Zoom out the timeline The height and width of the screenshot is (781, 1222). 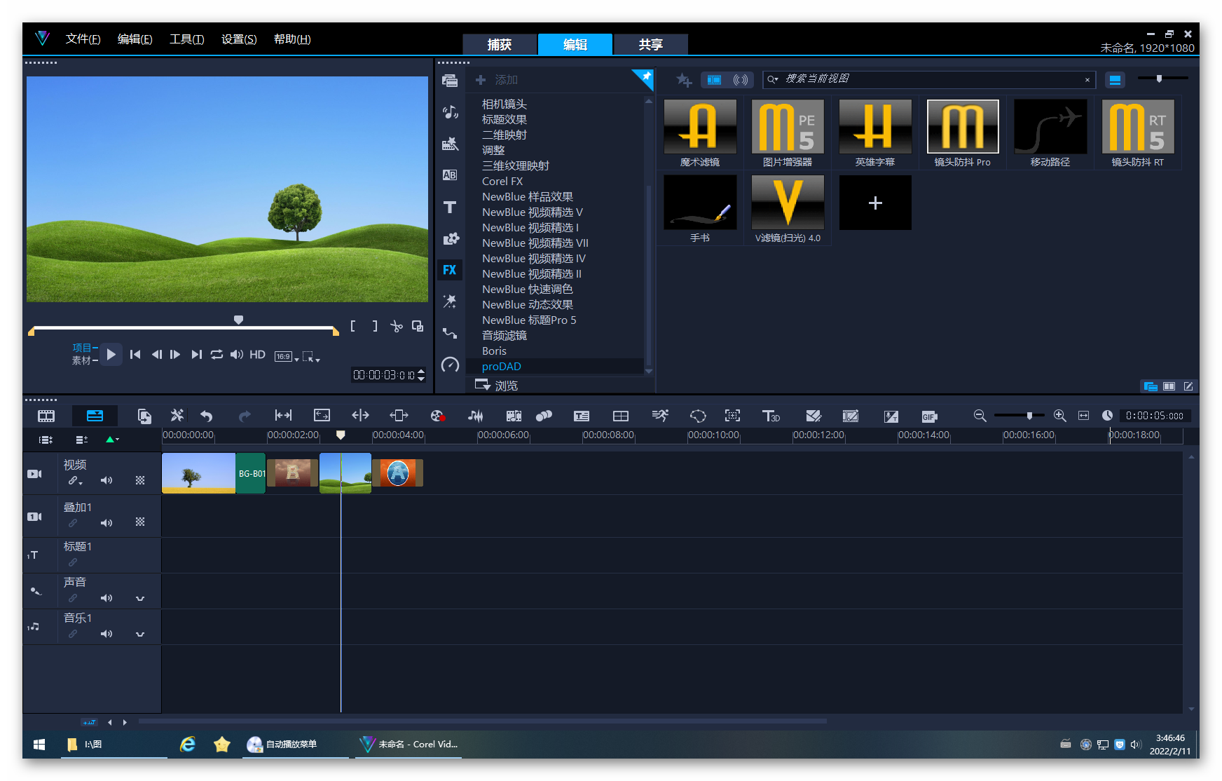(x=980, y=416)
